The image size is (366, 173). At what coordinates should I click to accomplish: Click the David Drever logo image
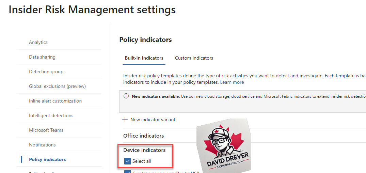(x=224, y=146)
